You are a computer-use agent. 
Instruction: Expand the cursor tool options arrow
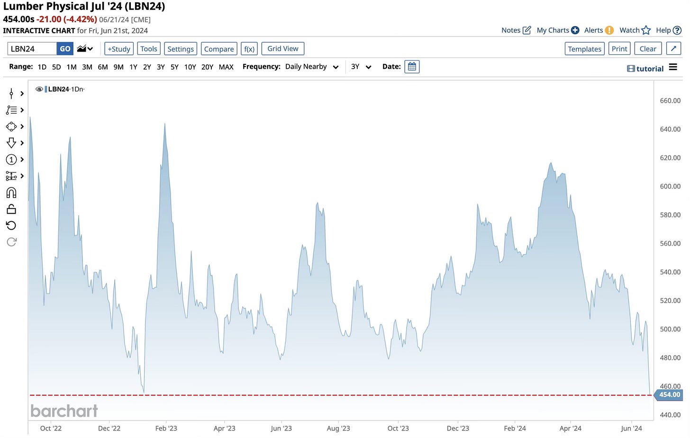[22, 94]
